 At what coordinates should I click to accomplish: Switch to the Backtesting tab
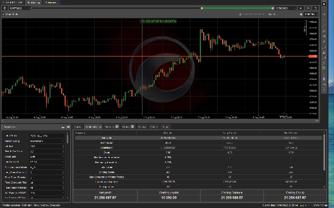coord(33,3)
